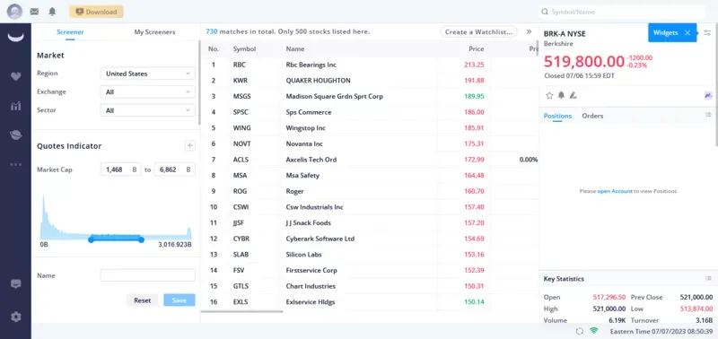Click Create a Watchlist button

(x=479, y=32)
